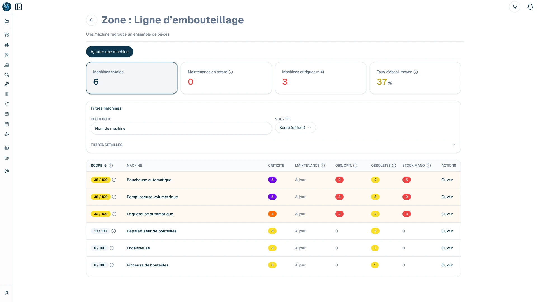Click the MACHINE column header
Image resolution: width=537 pixels, height=302 pixels.
[x=134, y=166]
